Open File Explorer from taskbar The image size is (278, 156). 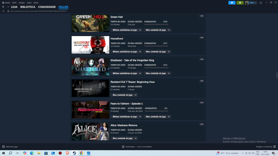pyautogui.click(x=39, y=153)
